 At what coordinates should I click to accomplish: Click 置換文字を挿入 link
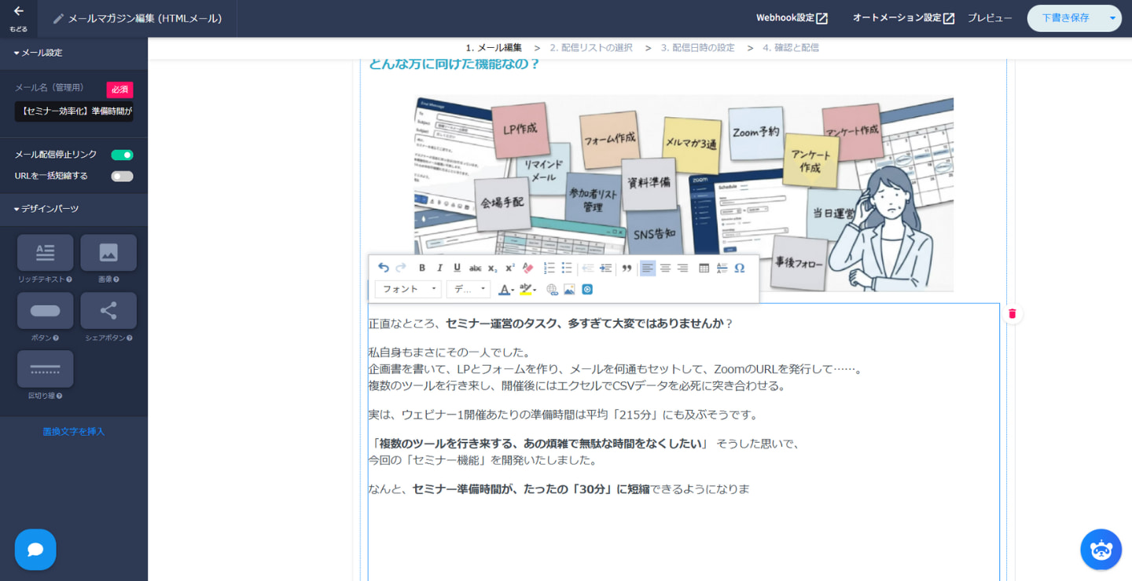pyautogui.click(x=75, y=431)
